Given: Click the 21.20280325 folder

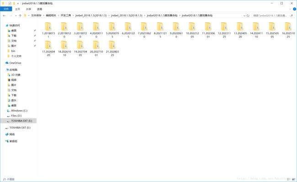Looking at the screenshot, I should [x=112, y=48].
